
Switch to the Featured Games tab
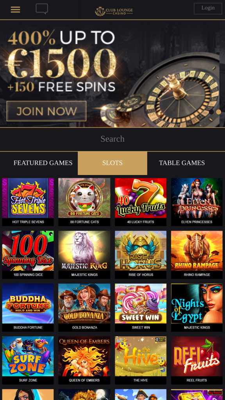tap(43, 163)
